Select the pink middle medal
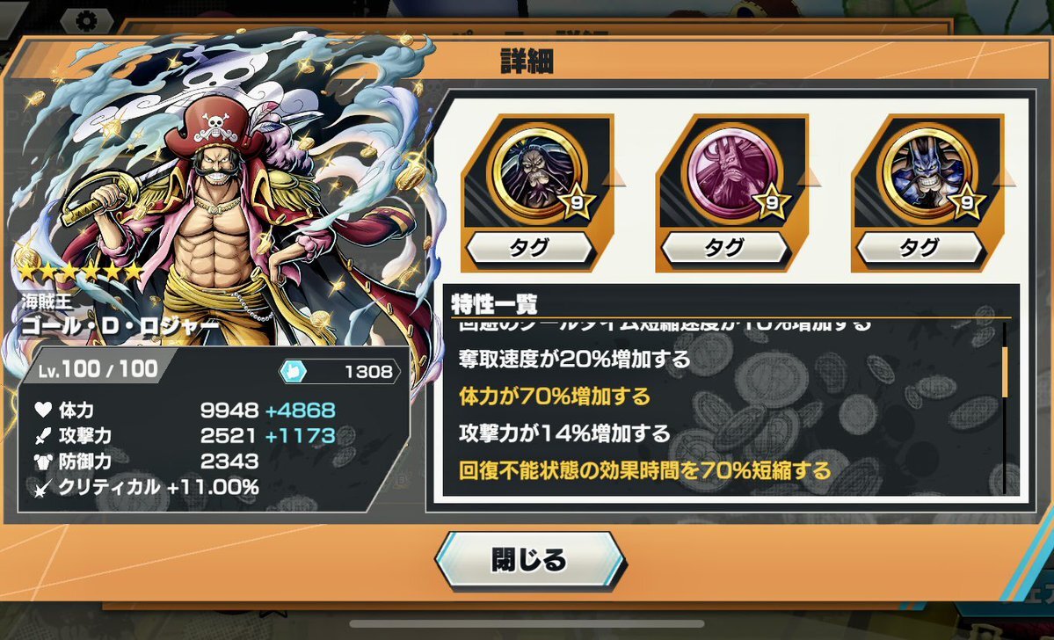This screenshot has height=640, width=1054. [731, 175]
